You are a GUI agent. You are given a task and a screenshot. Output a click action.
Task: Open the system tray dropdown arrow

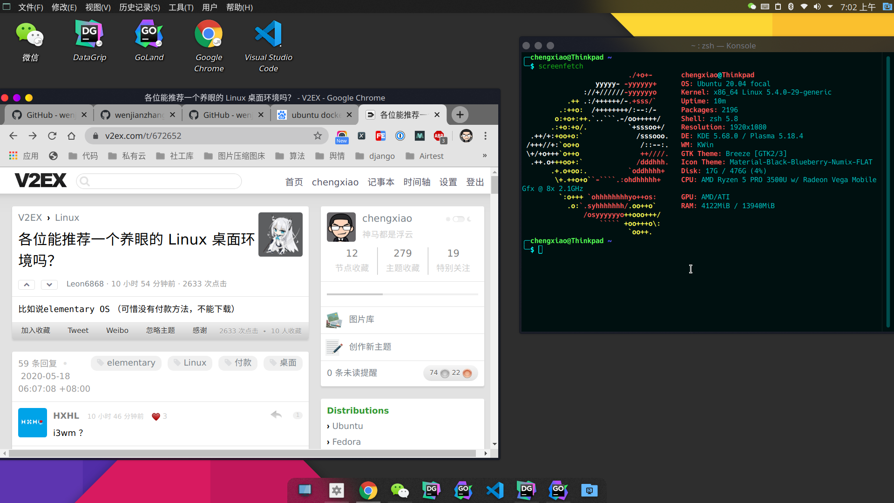click(830, 7)
